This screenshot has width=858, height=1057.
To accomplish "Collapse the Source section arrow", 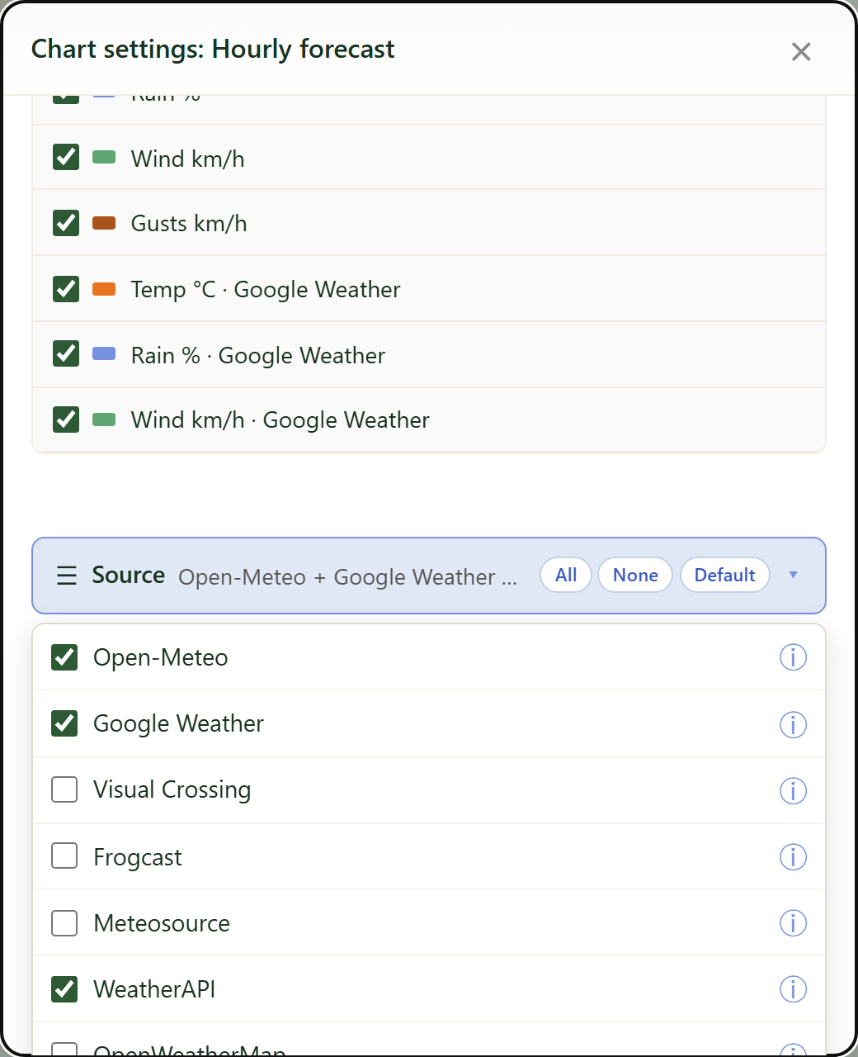I will point(793,575).
